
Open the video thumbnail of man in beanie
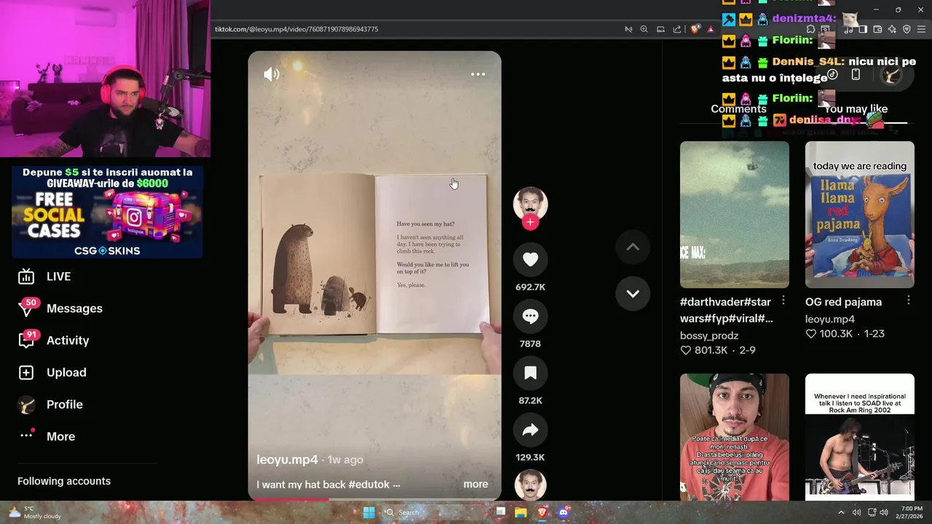(x=734, y=437)
